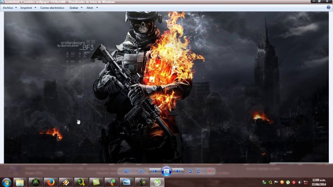333x187 pixels.
Task: Go to the next photo
Action: click(x=178, y=171)
